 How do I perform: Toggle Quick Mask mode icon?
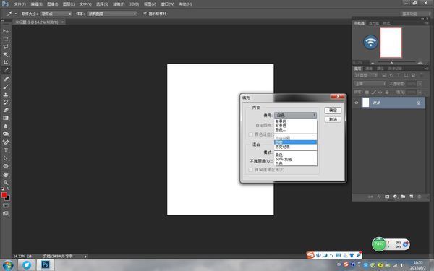[x=6, y=206]
